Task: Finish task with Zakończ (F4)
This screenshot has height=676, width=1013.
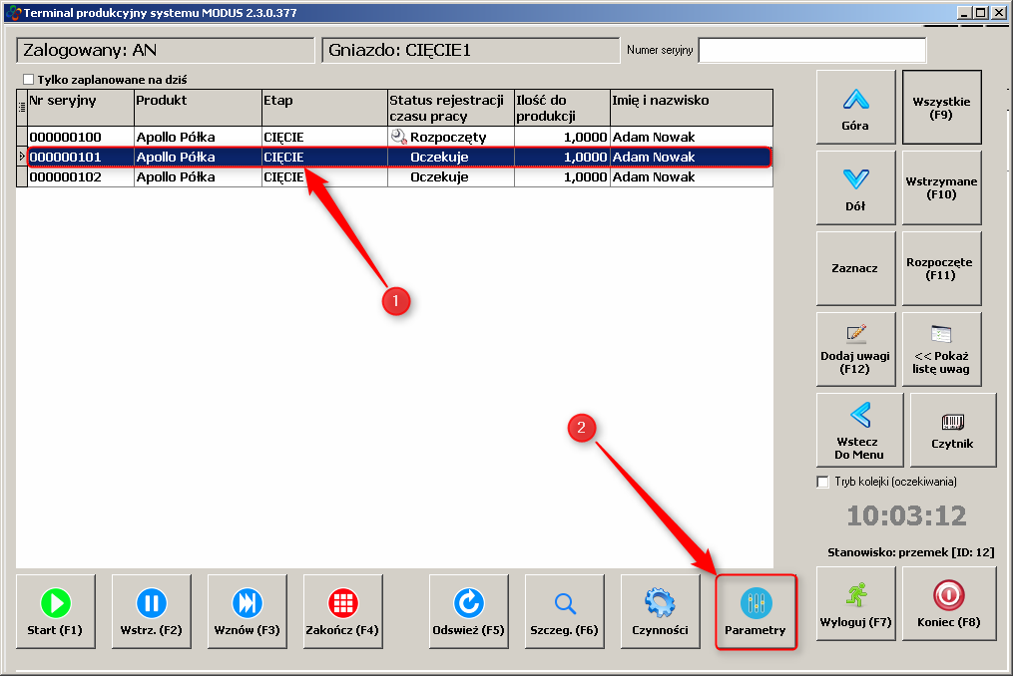Action: click(x=343, y=612)
